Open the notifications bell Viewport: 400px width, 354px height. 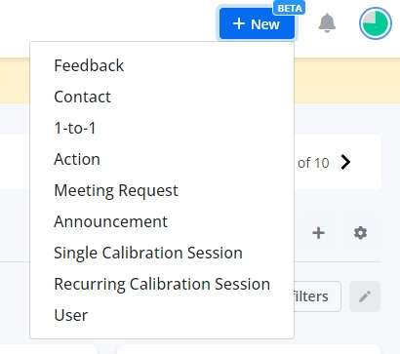327,23
